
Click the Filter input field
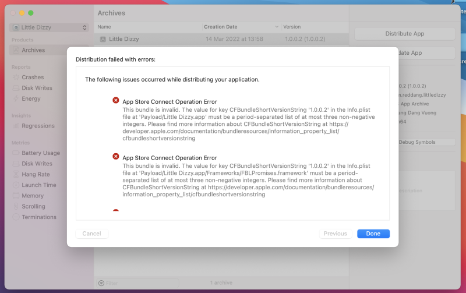point(138,283)
